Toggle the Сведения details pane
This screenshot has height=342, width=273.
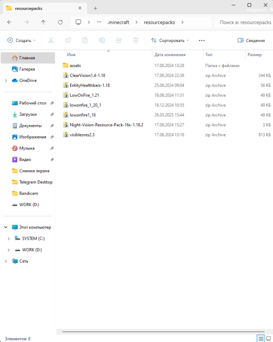pos(251,40)
